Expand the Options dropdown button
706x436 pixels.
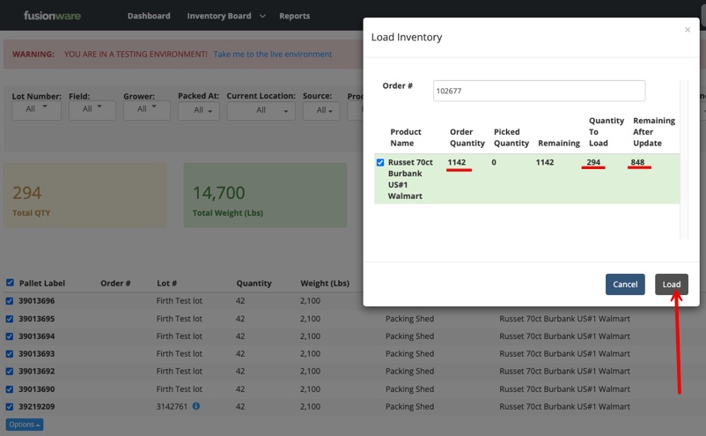25,425
